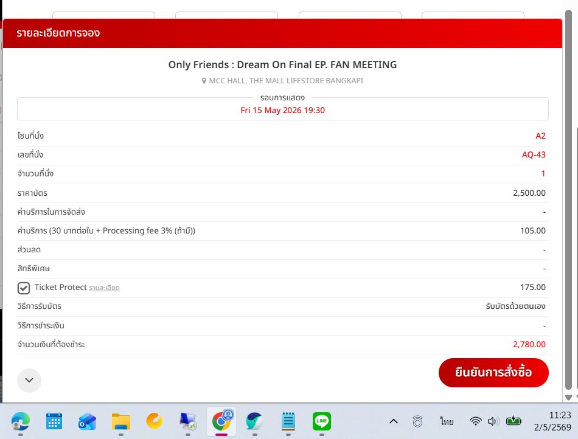Open the orange swirl app in taskbar
Viewport: 578px width, 439px height.
pos(155,421)
